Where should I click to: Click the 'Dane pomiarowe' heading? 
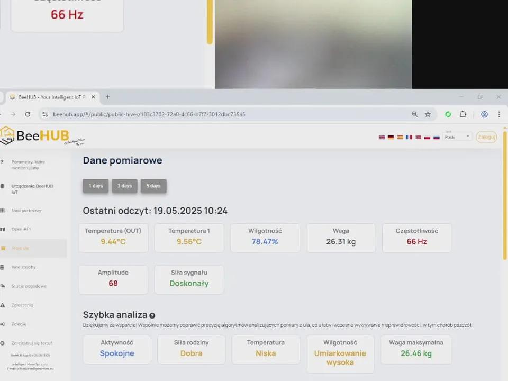[x=122, y=160]
